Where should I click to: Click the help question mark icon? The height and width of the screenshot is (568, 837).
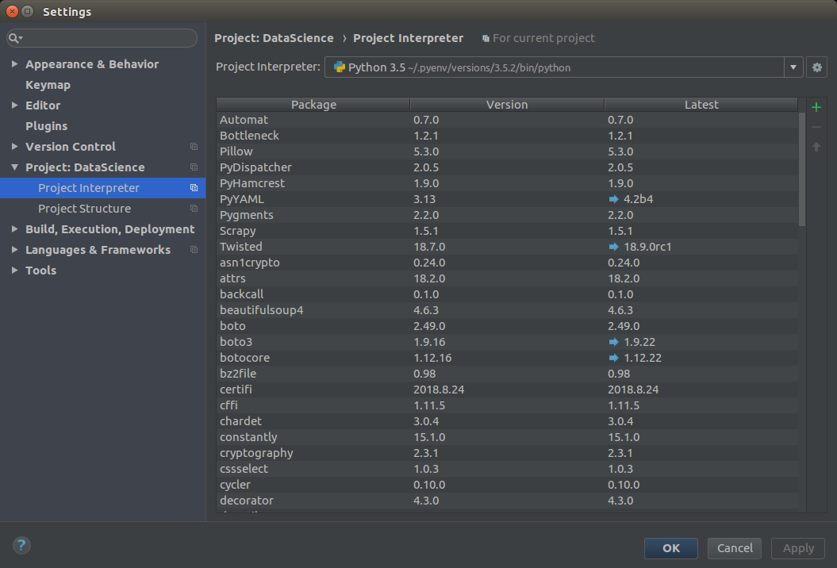pyautogui.click(x=21, y=546)
